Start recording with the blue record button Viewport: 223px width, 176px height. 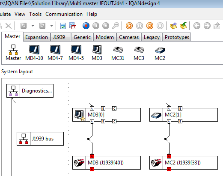pyautogui.click(x=86, y=26)
